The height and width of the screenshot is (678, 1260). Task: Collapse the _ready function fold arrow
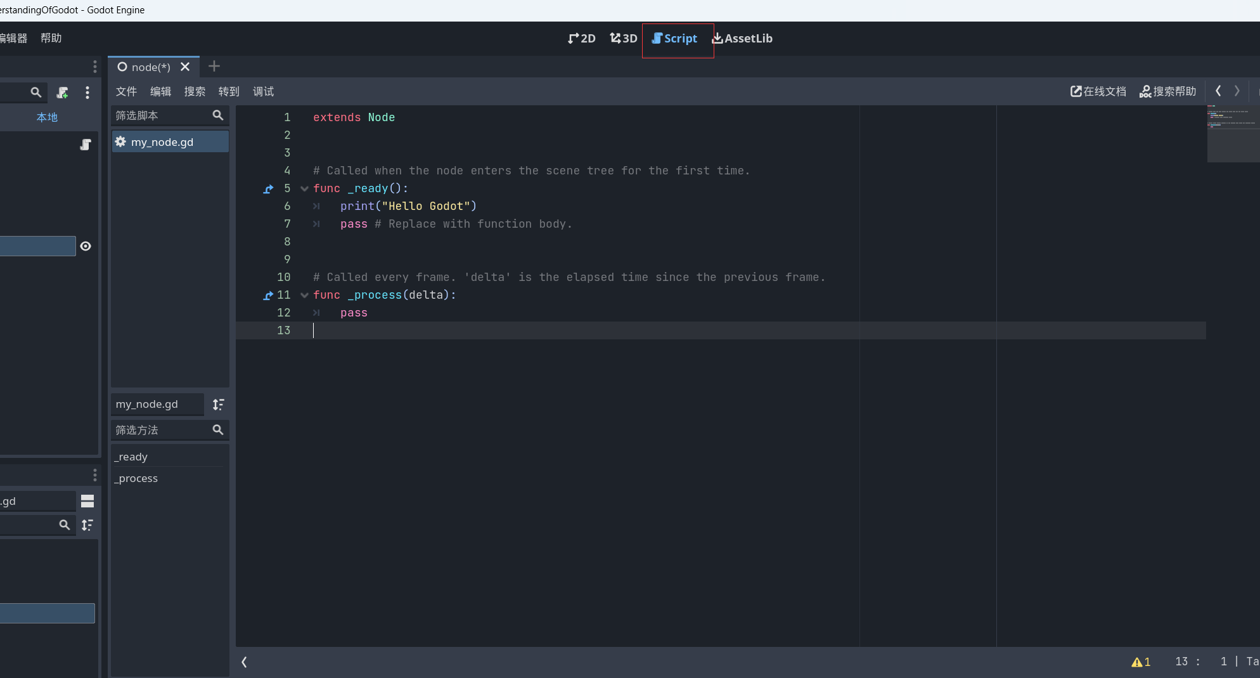(x=304, y=188)
